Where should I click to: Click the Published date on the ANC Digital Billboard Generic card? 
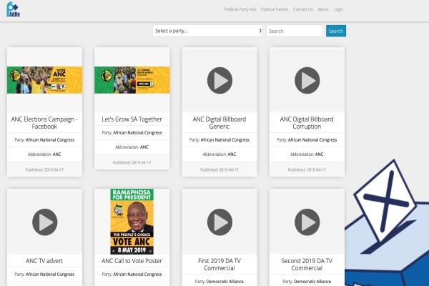[220, 169]
